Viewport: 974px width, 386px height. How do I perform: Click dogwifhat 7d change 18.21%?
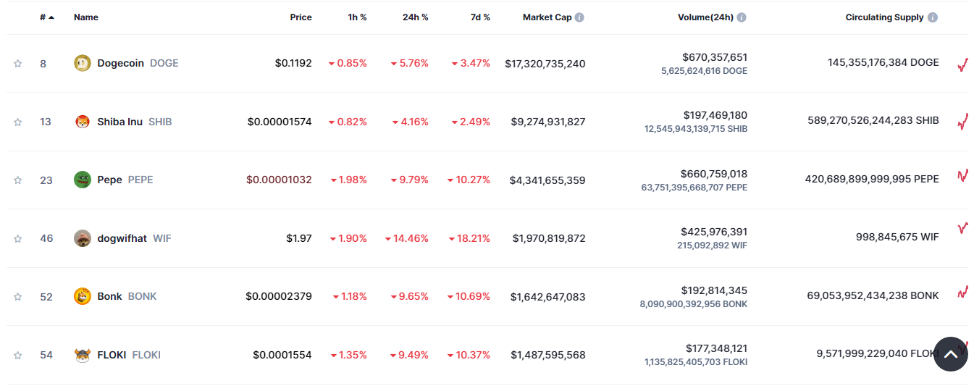coord(469,238)
